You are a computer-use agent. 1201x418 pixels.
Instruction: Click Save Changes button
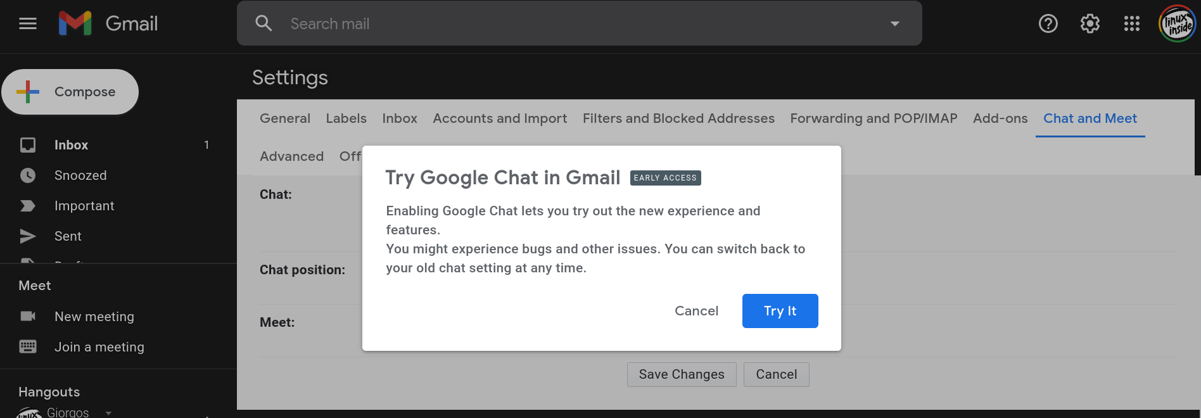pos(682,374)
